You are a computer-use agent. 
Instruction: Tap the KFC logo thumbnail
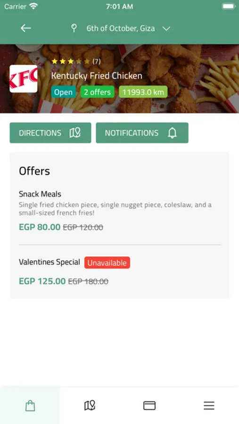[24, 79]
